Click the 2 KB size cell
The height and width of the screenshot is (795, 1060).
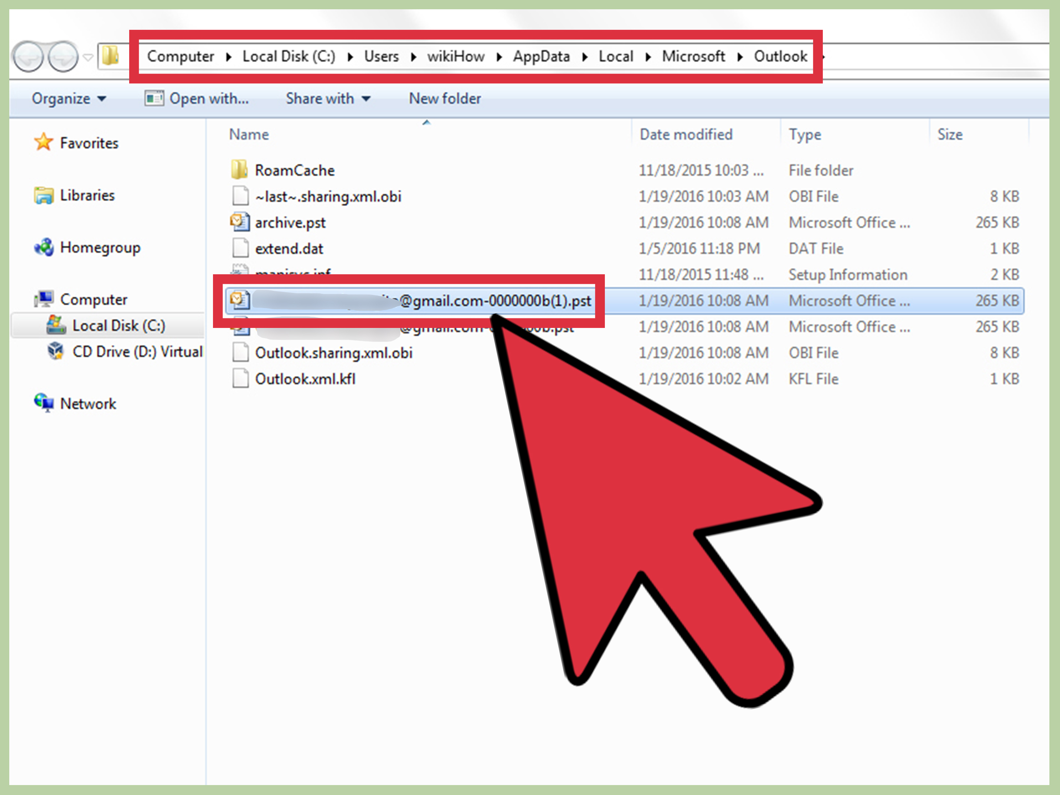coord(1005,275)
